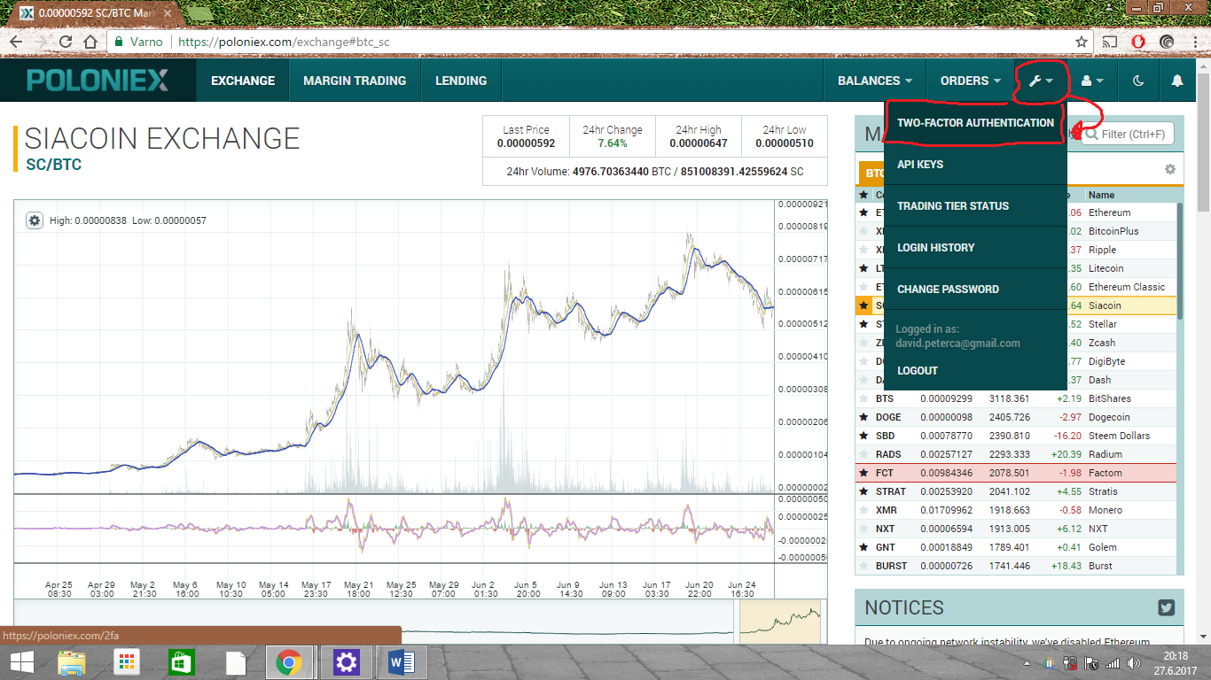Go to Chrome home page button
This screenshot has width=1211, height=680.
click(x=90, y=42)
